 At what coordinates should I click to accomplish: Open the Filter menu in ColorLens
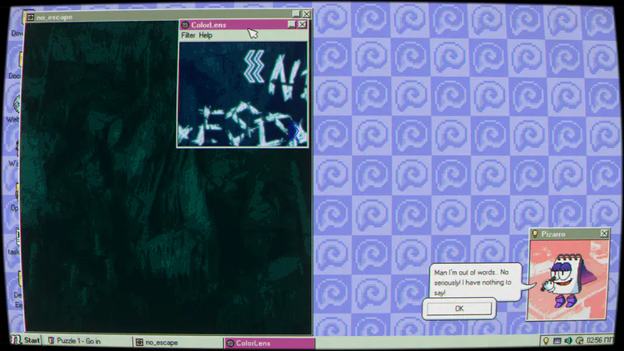[x=188, y=36]
